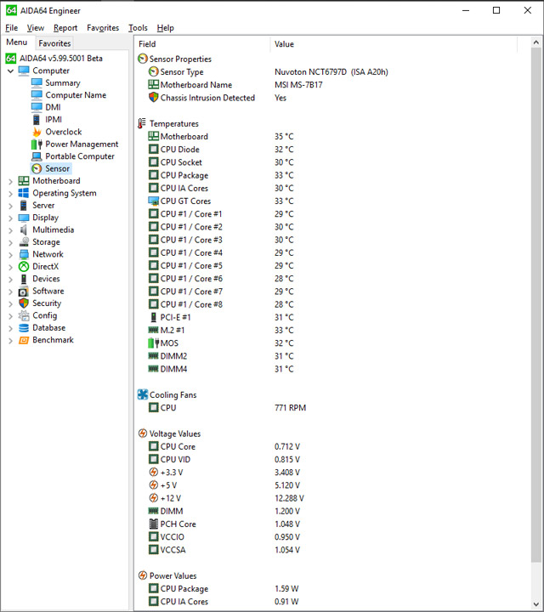Click the DMI monitor icon
Viewport: 544px width, 612px height.
(37, 107)
